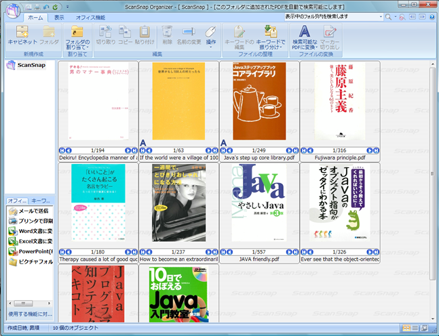Switch to thumbnail view in status bar
Image resolution: width=439 pixels, height=336 pixels.
[x=406, y=328]
